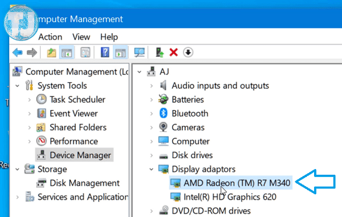342x217 pixels.
Task: Click the Task Scheduler clock icon
Action: point(41,99)
